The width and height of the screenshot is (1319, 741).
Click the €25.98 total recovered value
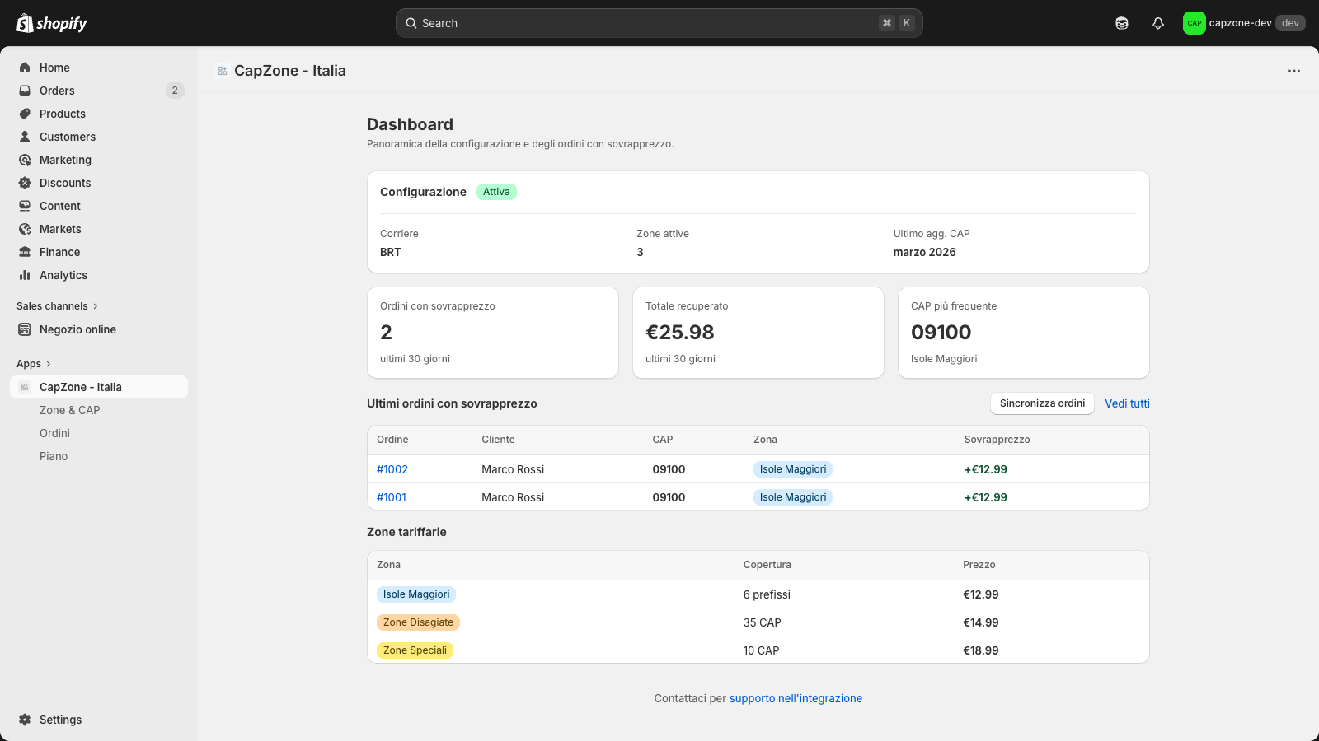coord(680,332)
